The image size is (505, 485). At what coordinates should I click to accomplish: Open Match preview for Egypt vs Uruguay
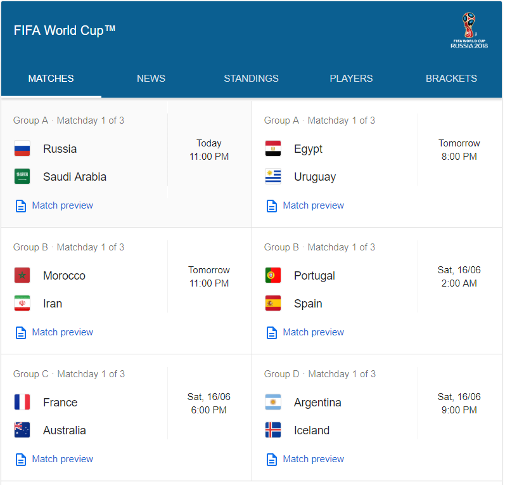tap(313, 205)
